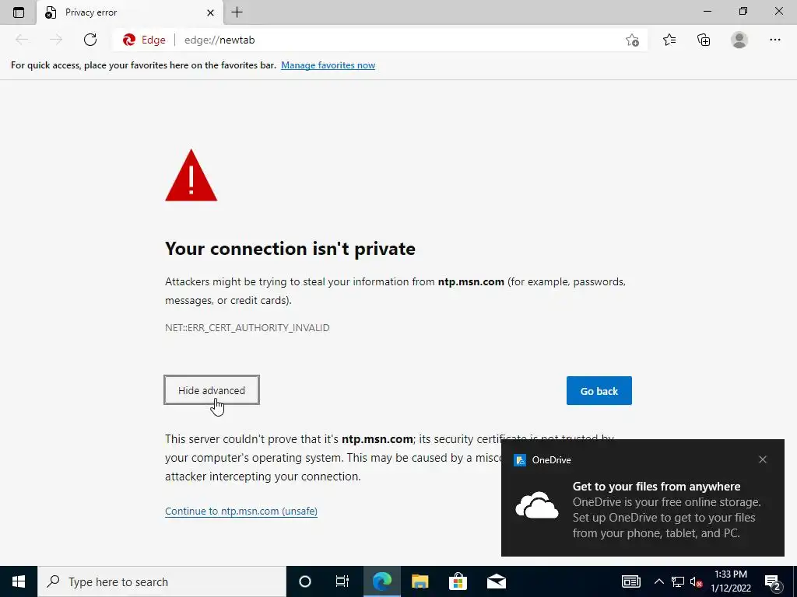The image size is (797, 597).
Task: Click the muted volume tray icon
Action: (697, 581)
